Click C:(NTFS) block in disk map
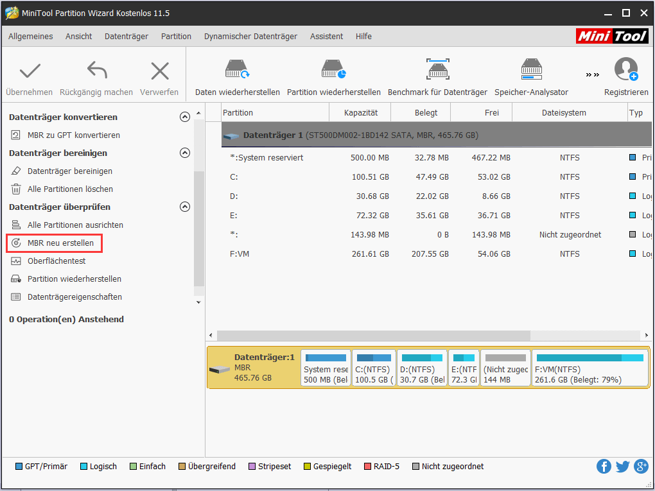The width and height of the screenshot is (655, 491). (374, 368)
